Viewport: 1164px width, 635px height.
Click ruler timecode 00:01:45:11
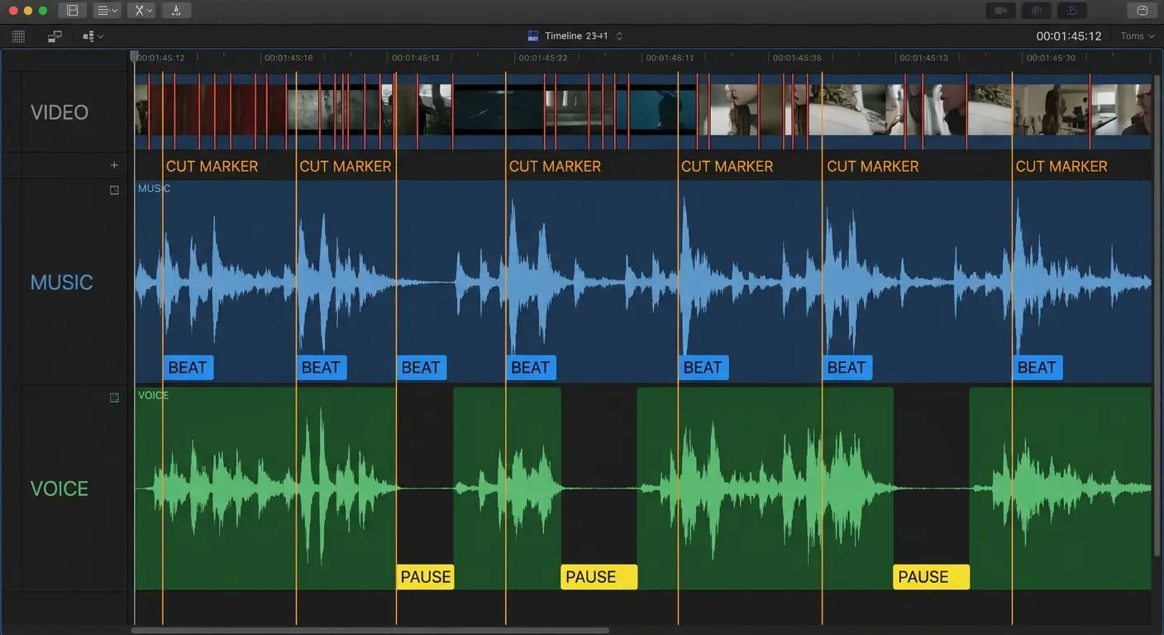(x=670, y=58)
